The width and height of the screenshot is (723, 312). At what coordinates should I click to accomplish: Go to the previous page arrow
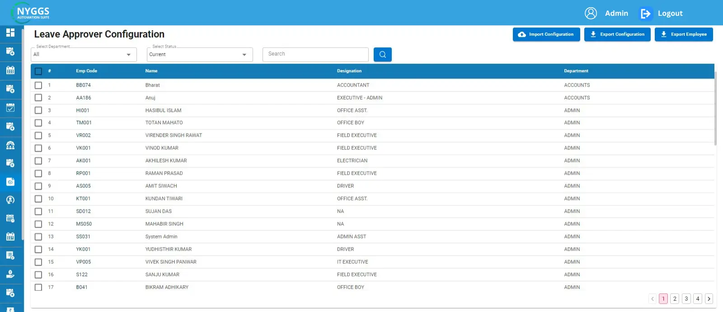pos(653,298)
